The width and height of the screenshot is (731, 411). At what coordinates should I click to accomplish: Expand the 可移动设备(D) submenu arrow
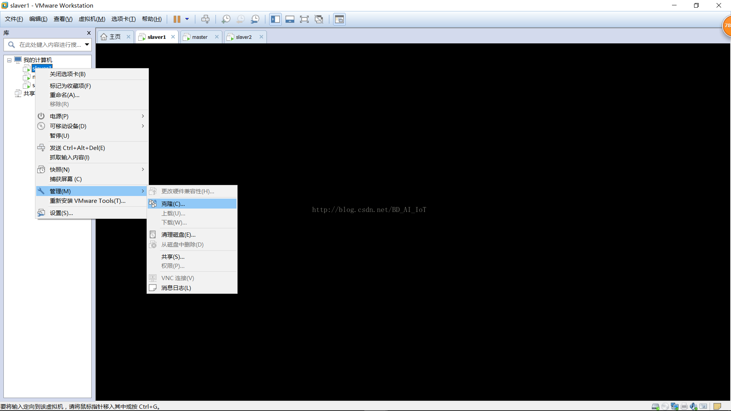(143, 126)
